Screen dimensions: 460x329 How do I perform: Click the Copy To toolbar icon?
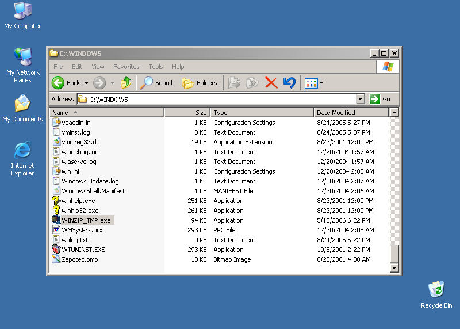pyautogui.click(x=252, y=83)
